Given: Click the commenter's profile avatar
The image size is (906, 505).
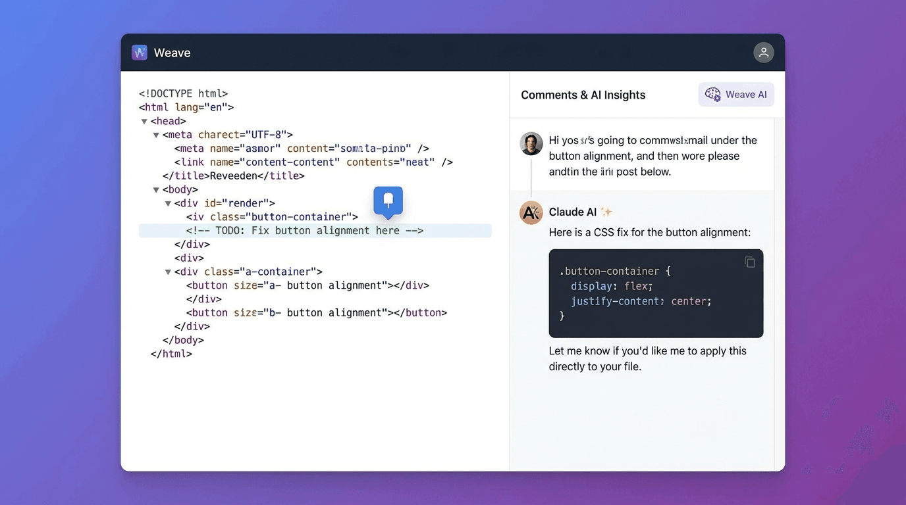Looking at the screenshot, I should click(531, 143).
